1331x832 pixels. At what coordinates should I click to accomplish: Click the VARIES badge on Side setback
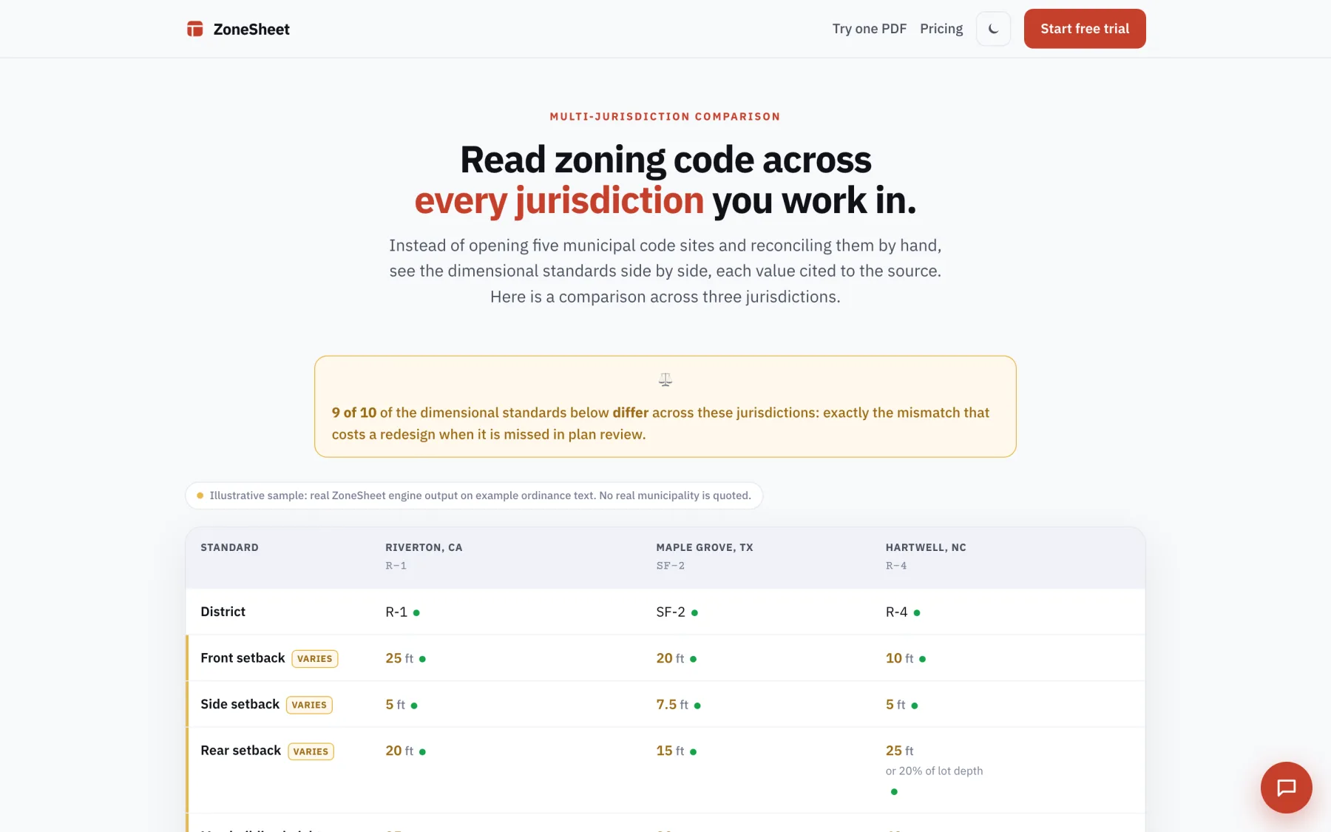pyautogui.click(x=309, y=705)
